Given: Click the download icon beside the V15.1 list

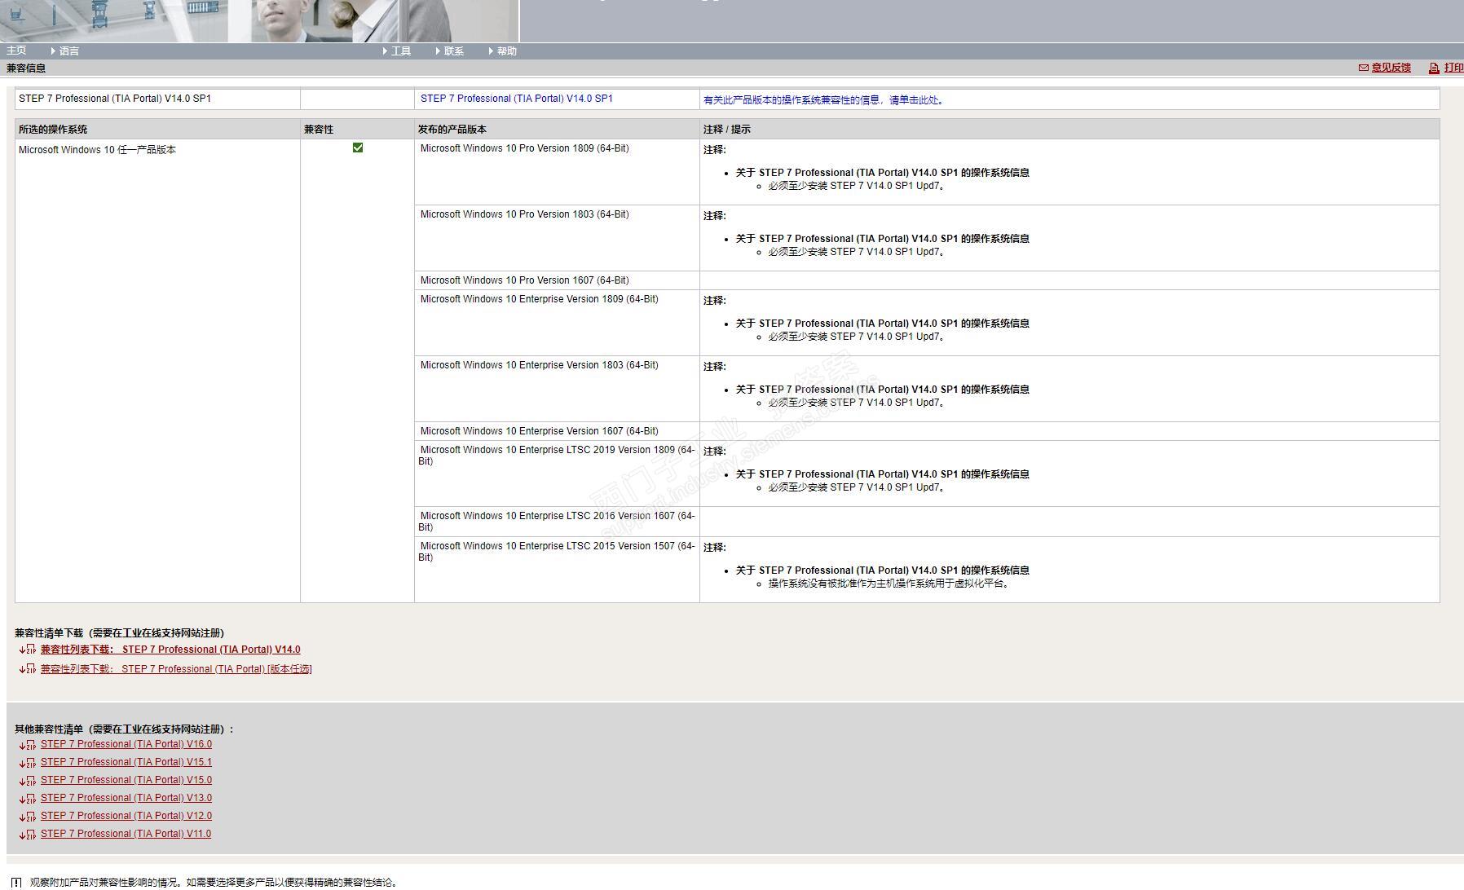Looking at the screenshot, I should (x=27, y=763).
